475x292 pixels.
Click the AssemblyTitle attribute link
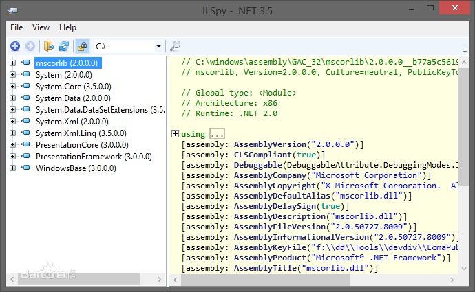tap(265, 268)
